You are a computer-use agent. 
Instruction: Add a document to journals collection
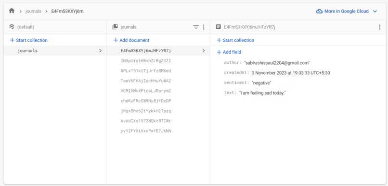pyautogui.click(x=131, y=40)
